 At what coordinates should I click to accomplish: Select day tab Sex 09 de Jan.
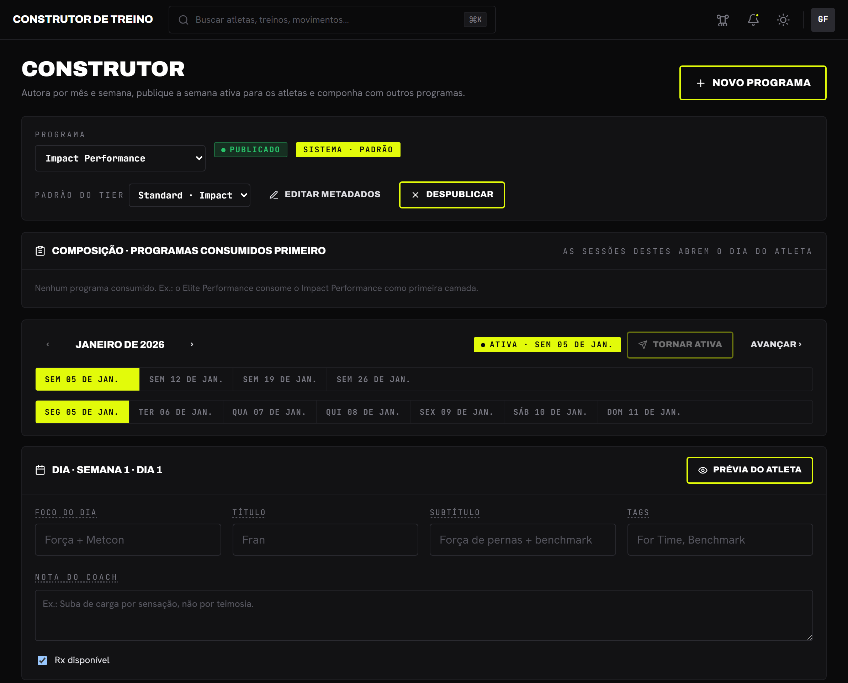[x=457, y=412]
